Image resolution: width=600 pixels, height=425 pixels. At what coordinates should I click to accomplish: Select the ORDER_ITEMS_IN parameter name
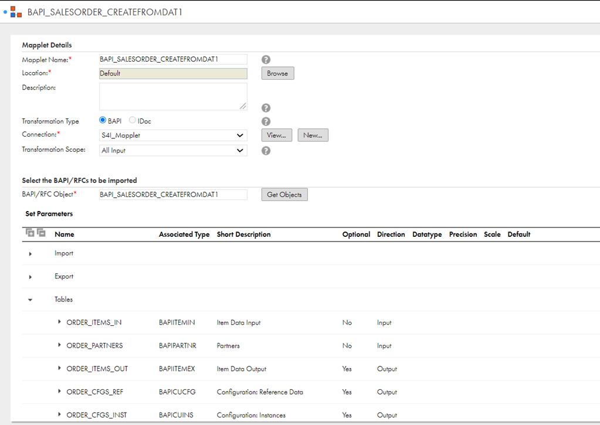coord(94,322)
